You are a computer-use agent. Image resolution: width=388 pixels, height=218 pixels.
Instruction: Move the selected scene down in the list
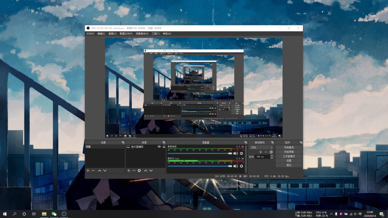coord(105,171)
